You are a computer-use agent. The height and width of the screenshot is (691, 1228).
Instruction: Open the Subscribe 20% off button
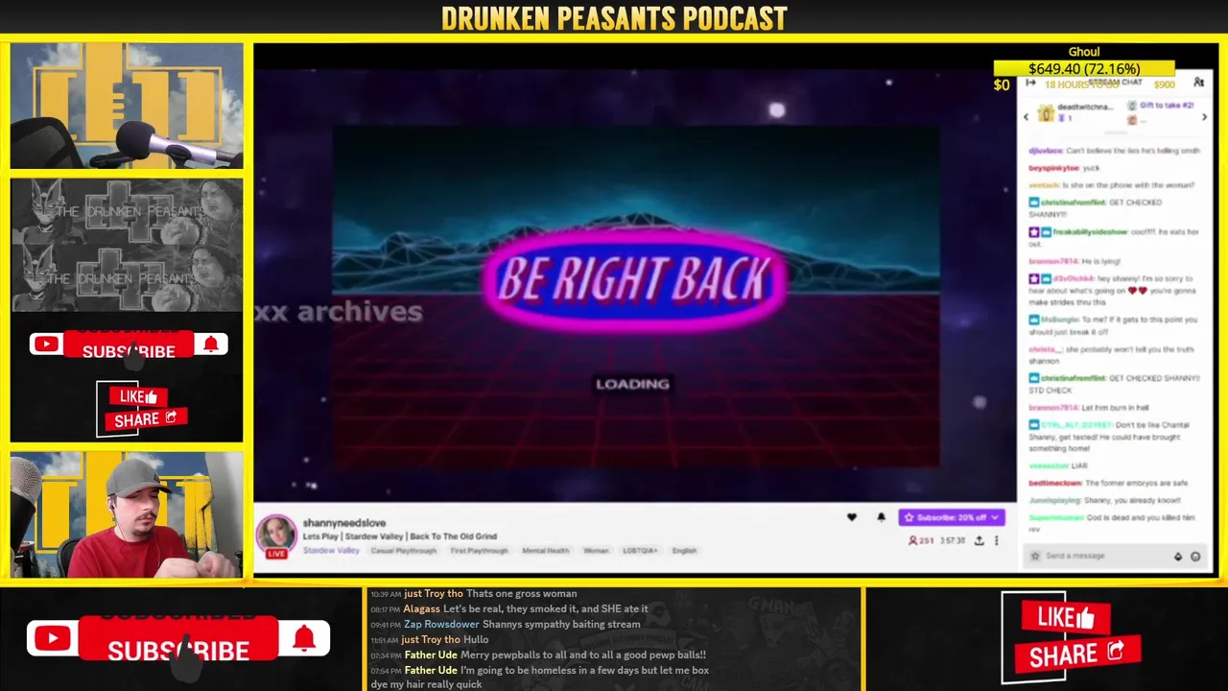[x=951, y=517]
